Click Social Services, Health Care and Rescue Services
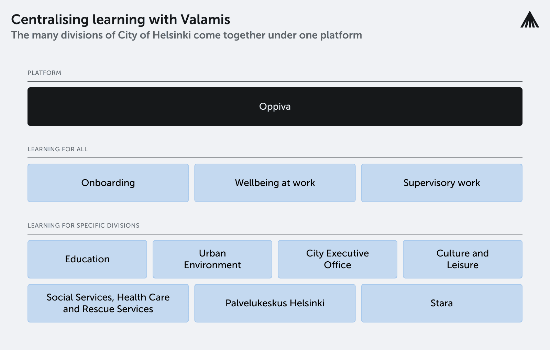Image resolution: width=550 pixels, height=350 pixels. click(108, 303)
